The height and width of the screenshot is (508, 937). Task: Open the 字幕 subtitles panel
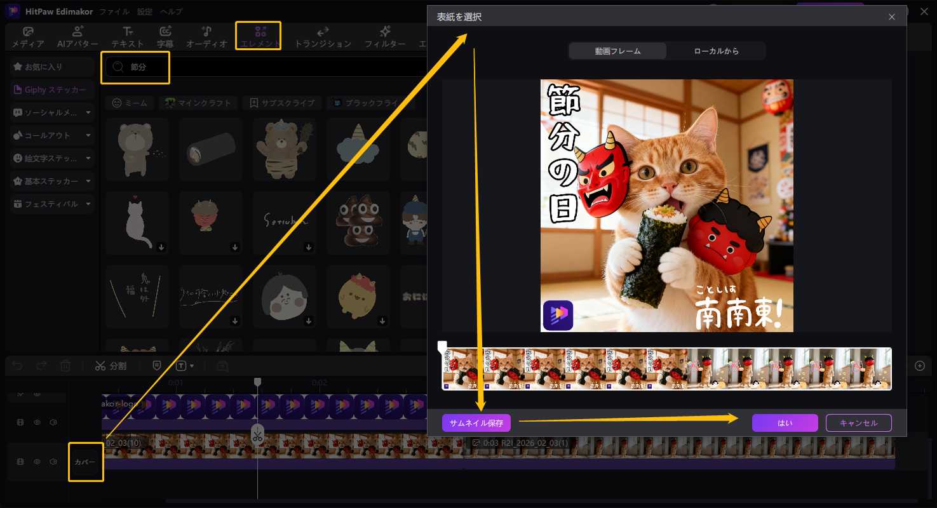pos(166,36)
